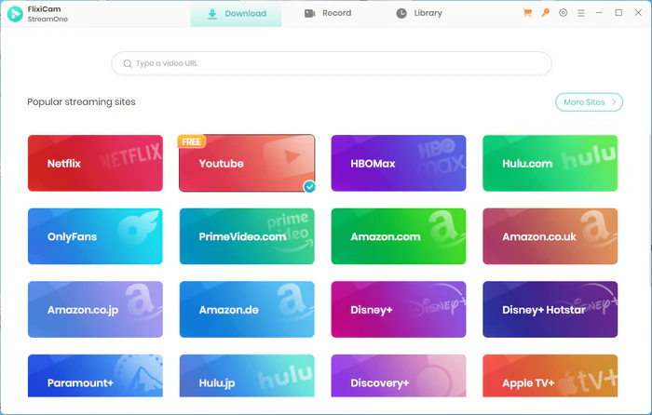Select the Amazon.co.jp tile
Screen dimensions: 652x415
(x=95, y=309)
